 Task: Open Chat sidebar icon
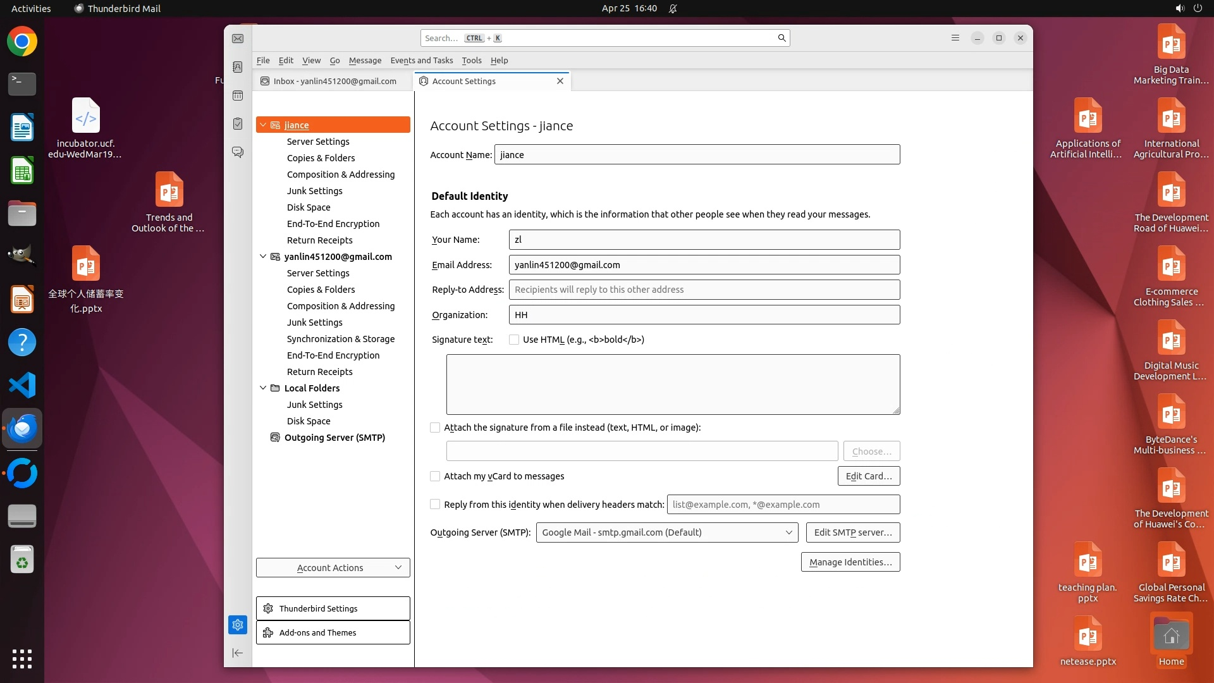[238, 152]
